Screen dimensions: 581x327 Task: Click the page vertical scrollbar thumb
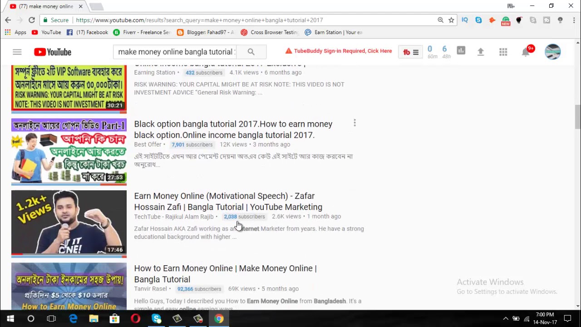point(577,117)
